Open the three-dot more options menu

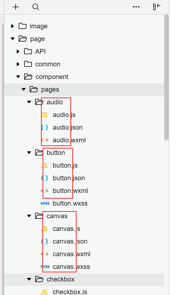click(136, 7)
